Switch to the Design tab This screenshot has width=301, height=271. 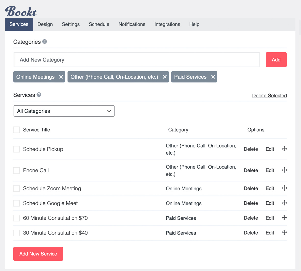(45, 24)
